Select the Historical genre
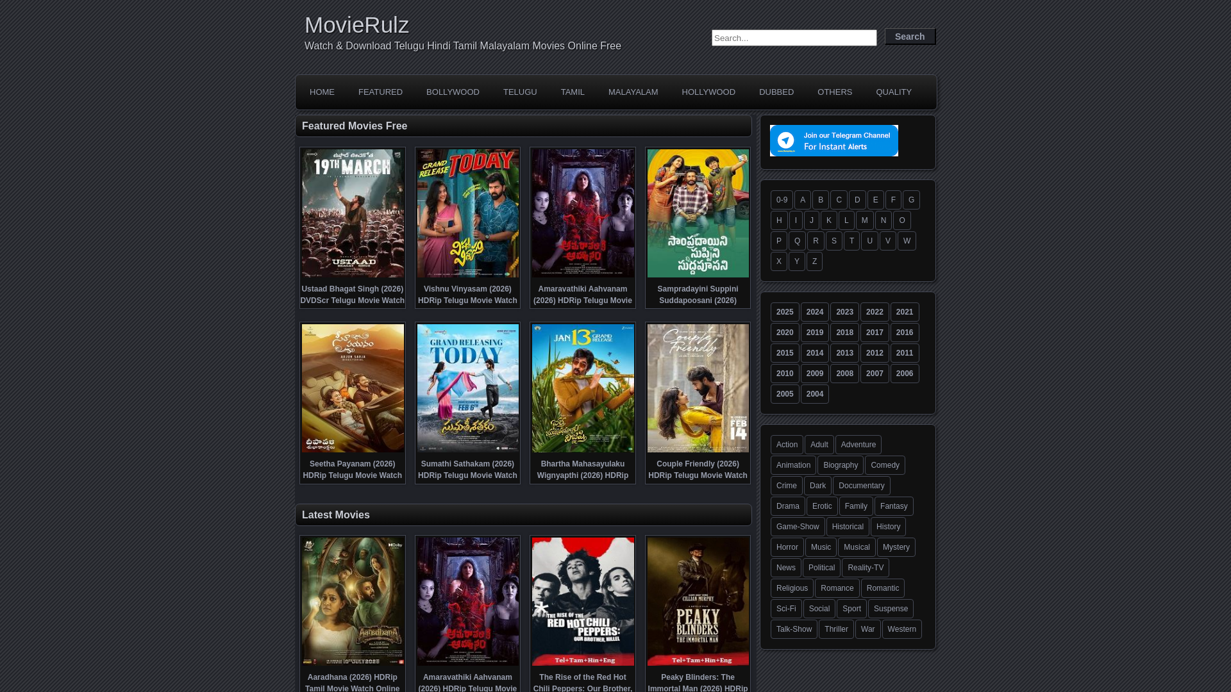This screenshot has height=692, width=1231. pyautogui.click(x=848, y=527)
